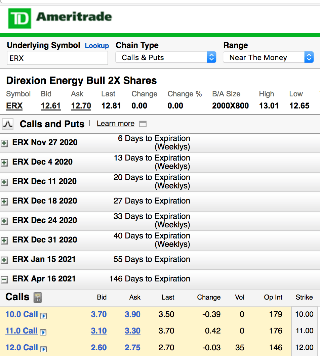The height and width of the screenshot is (356, 320).
Task: Expand the ERX Jan 15 2021 chain
Action: tap(4, 260)
